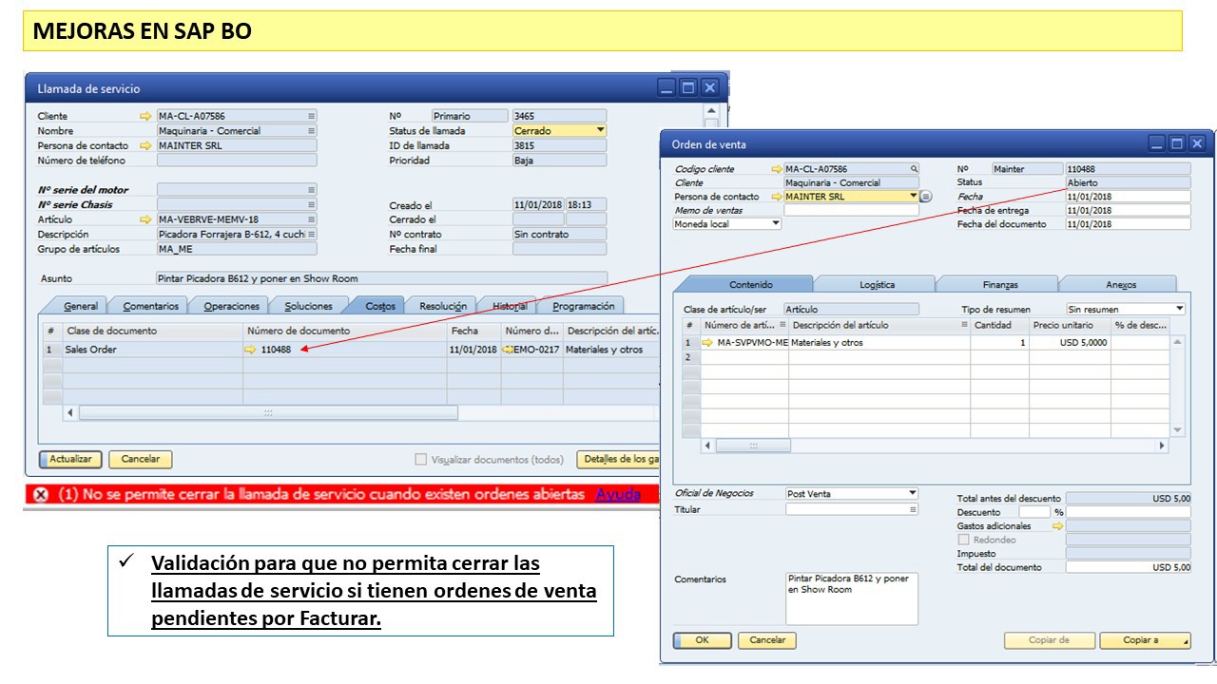Switch to the Soluciones tab
This screenshot has height=684, width=1217.
(x=308, y=306)
